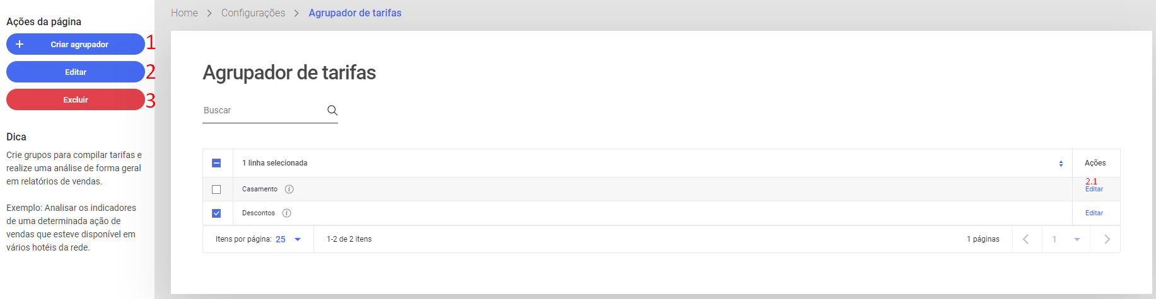Open the info icon next to Descontos

286,213
